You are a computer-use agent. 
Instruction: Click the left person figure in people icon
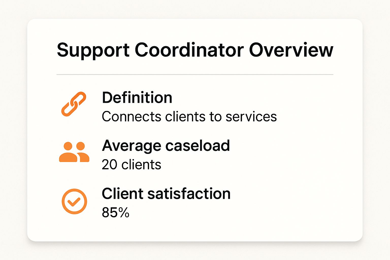pyautogui.click(x=68, y=152)
